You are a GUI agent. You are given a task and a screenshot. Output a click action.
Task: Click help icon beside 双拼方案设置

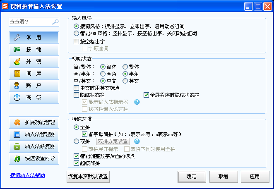pos(137,141)
